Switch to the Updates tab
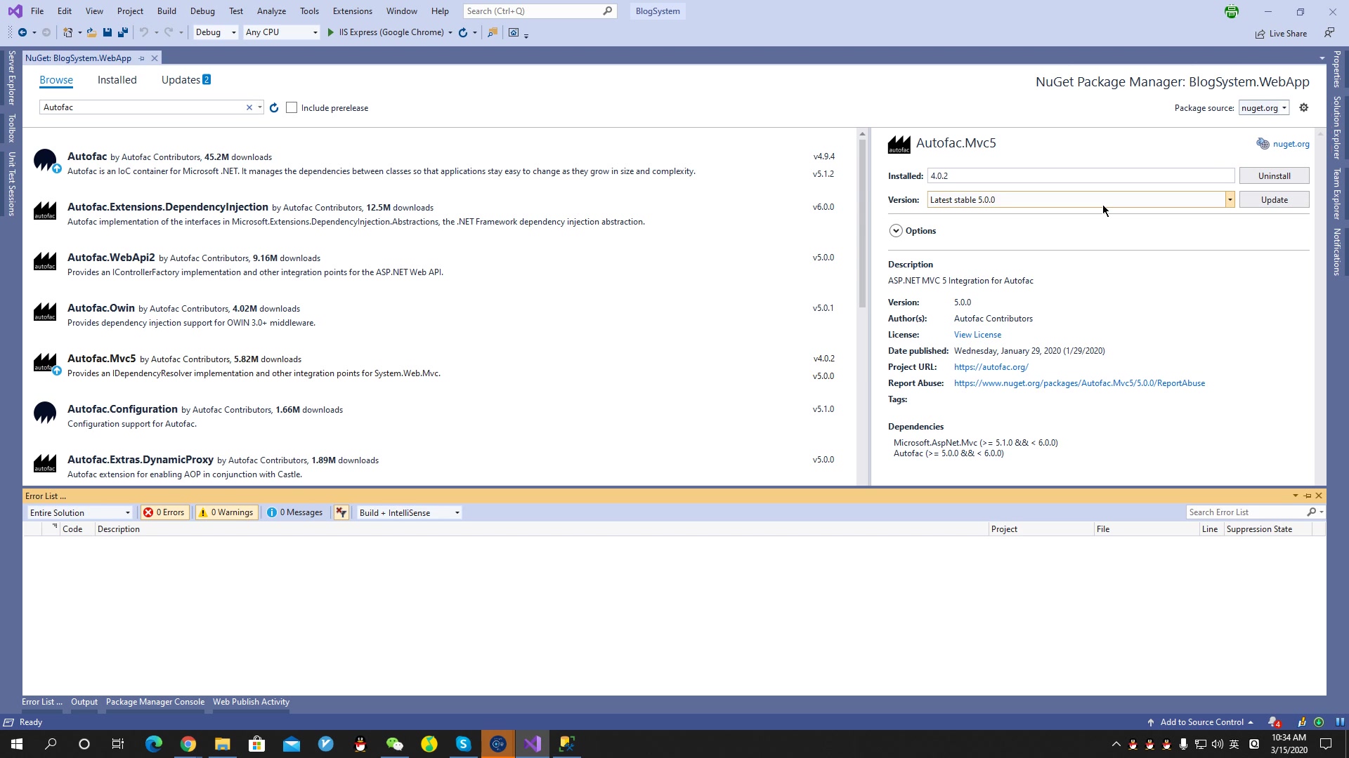1349x758 pixels. (185, 80)
